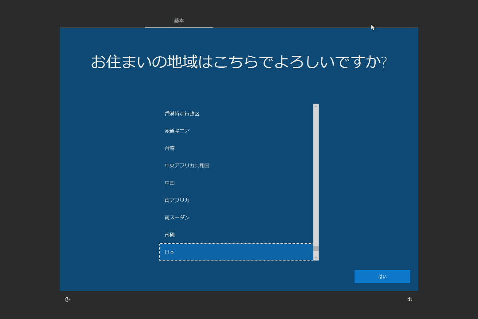
Task: Select the highlighted 日本 region
Action: pyautogui.click(x=236, y=252)
